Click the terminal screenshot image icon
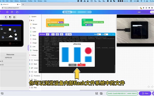The width and height of the screenshot is (154, 96). 57,34
